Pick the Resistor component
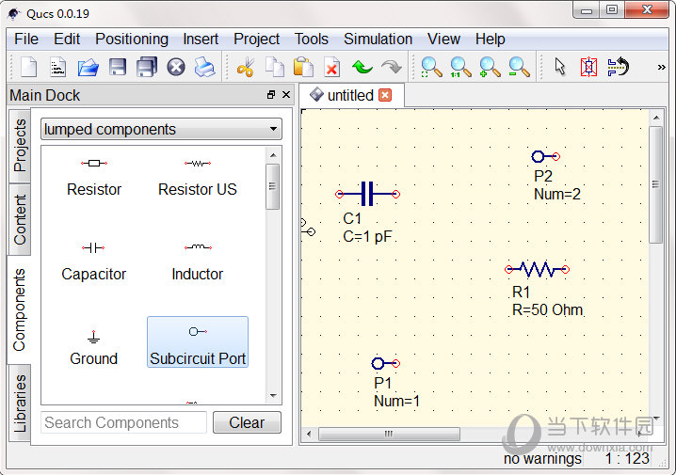The width and height of the screenshot is (676, 475). click(94, 178)
